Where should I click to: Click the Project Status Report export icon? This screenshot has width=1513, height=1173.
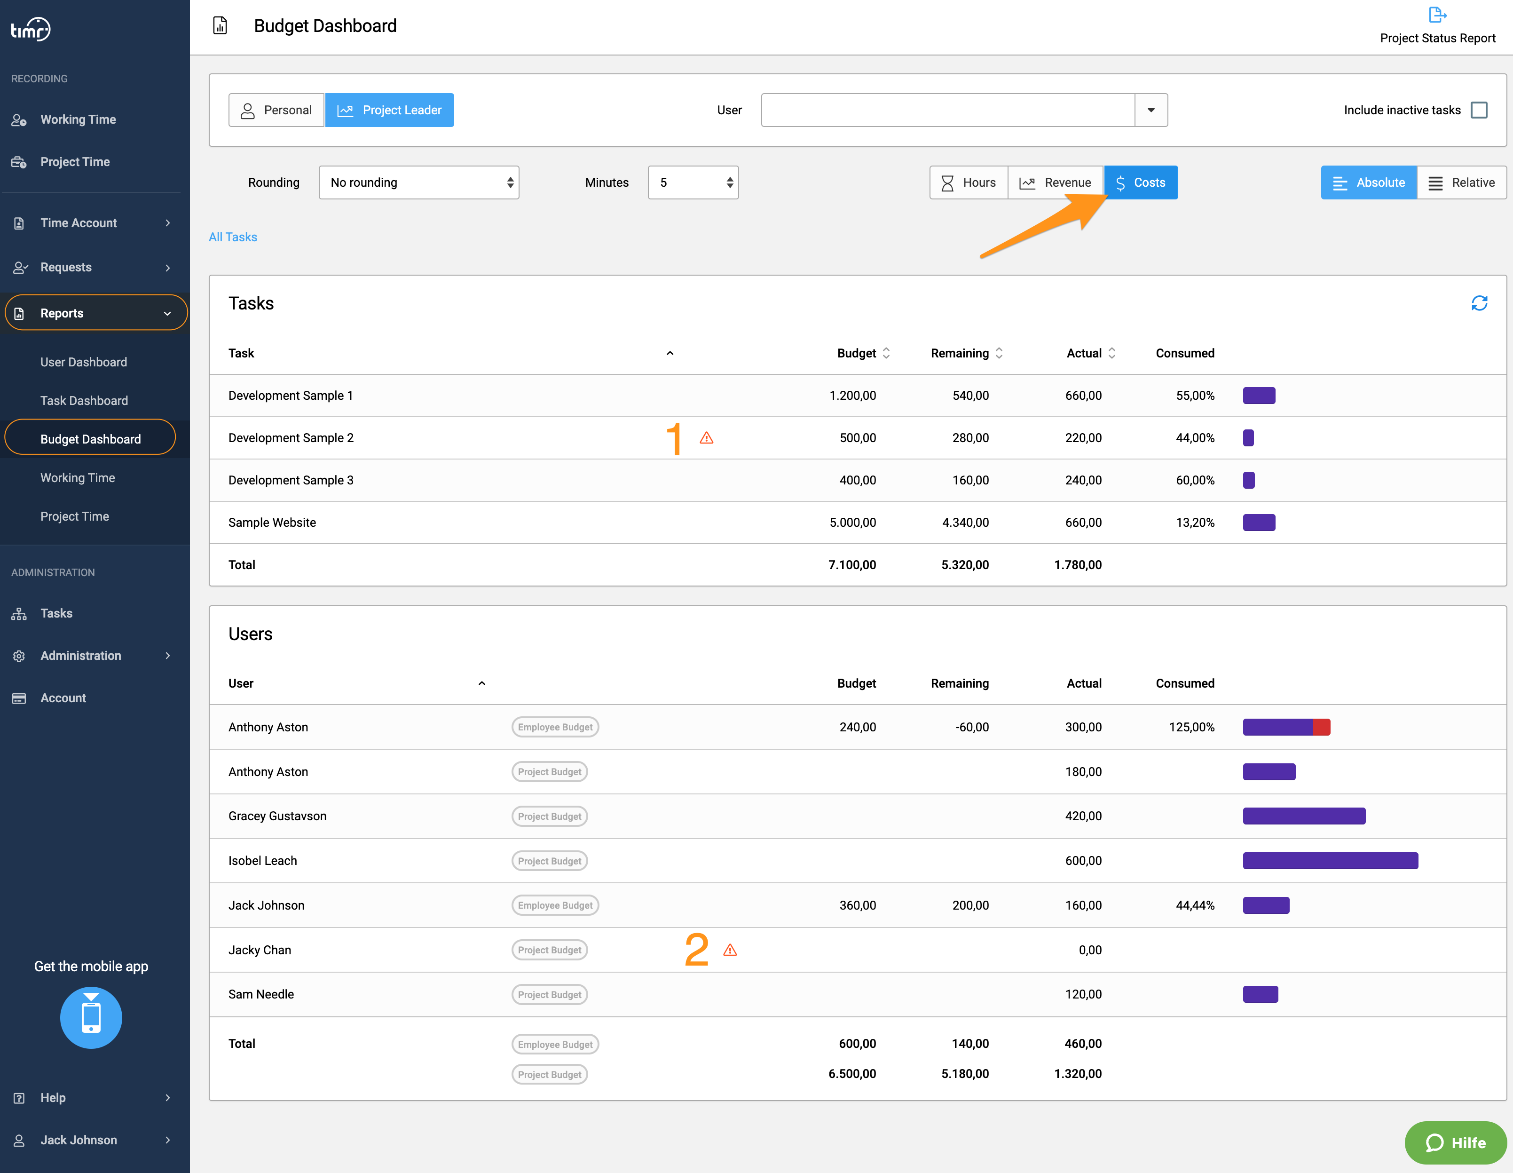click(x=1437, y=15)
